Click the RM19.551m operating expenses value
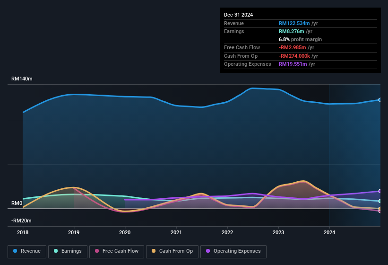 pos(293,64)
